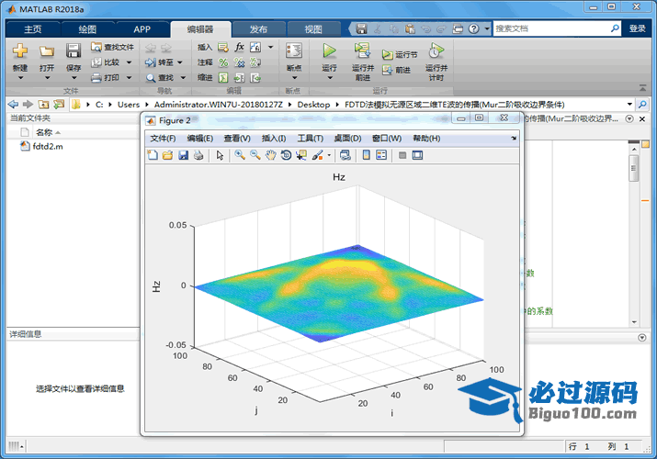Click Figure 2 link plot icon
Screen dimensions: 657x459
pos(345,155)
